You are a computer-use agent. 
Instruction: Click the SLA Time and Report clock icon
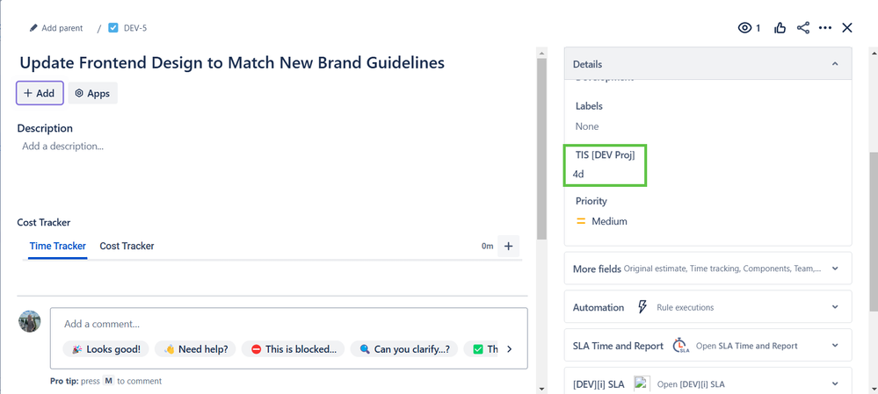680,346
